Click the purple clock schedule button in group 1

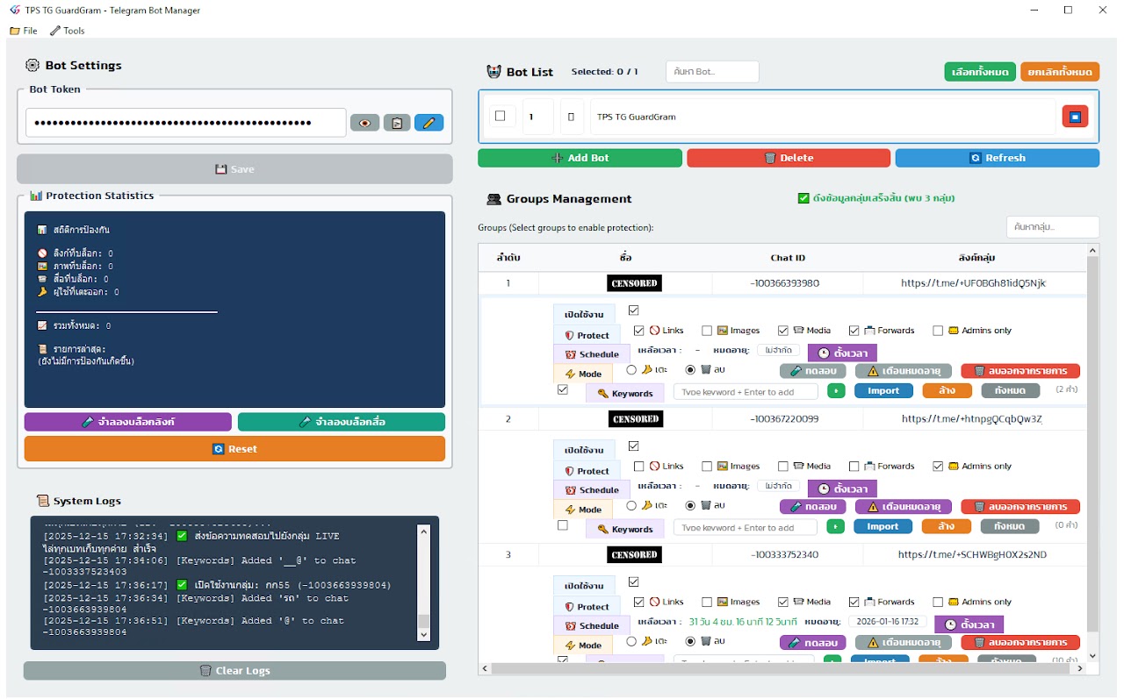(x=841, y=353)
